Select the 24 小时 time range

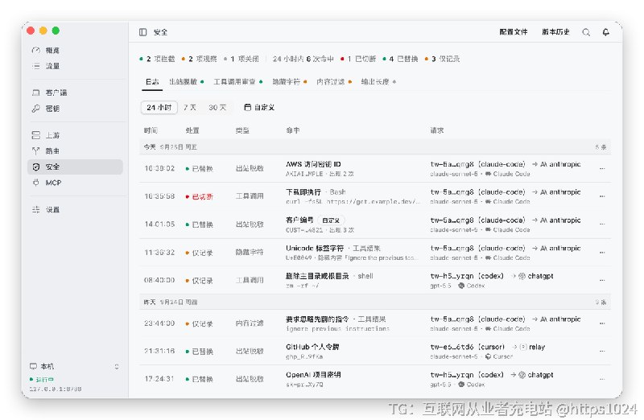coord(159,107)
